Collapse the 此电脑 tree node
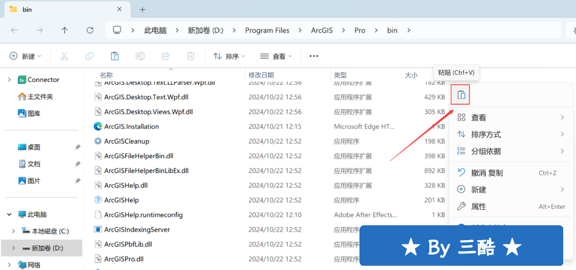Image resolution: width=576 pixels, height=270 pixels. [9, 214]
